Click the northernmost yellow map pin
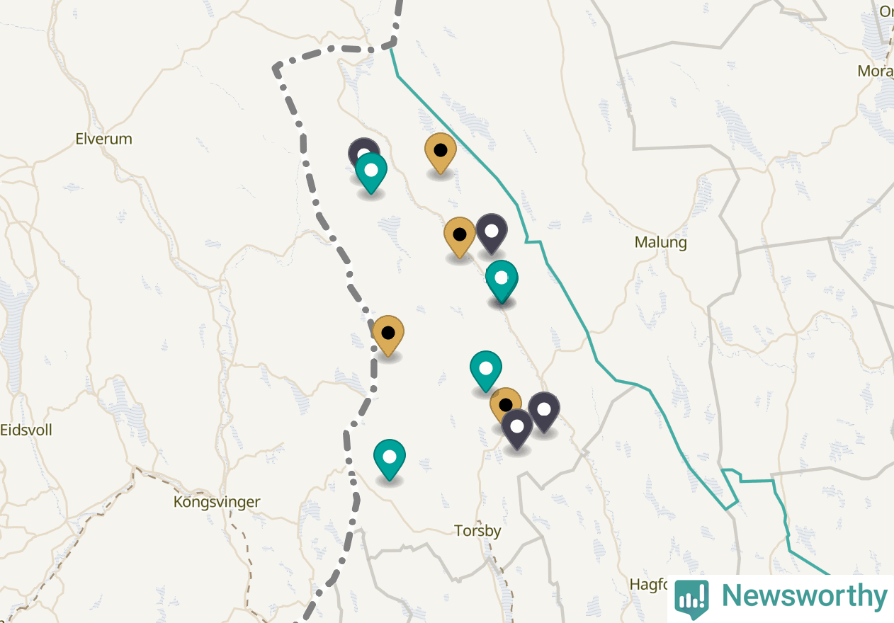894x623 pixels. coord(441,153)
